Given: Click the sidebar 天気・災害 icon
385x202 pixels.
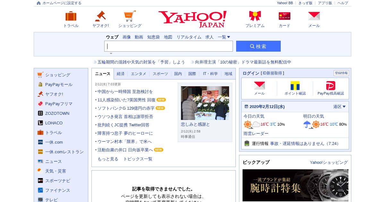Looking at the screenshot, I should click(x=40, y=171).
